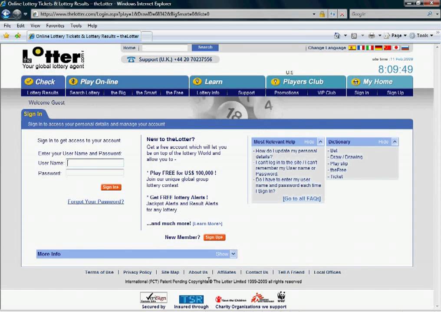Viewport: 441px width, 312px height.
Task: Open the Contact Us footer link
Action: pyautogui.click(x=257, y=272)
